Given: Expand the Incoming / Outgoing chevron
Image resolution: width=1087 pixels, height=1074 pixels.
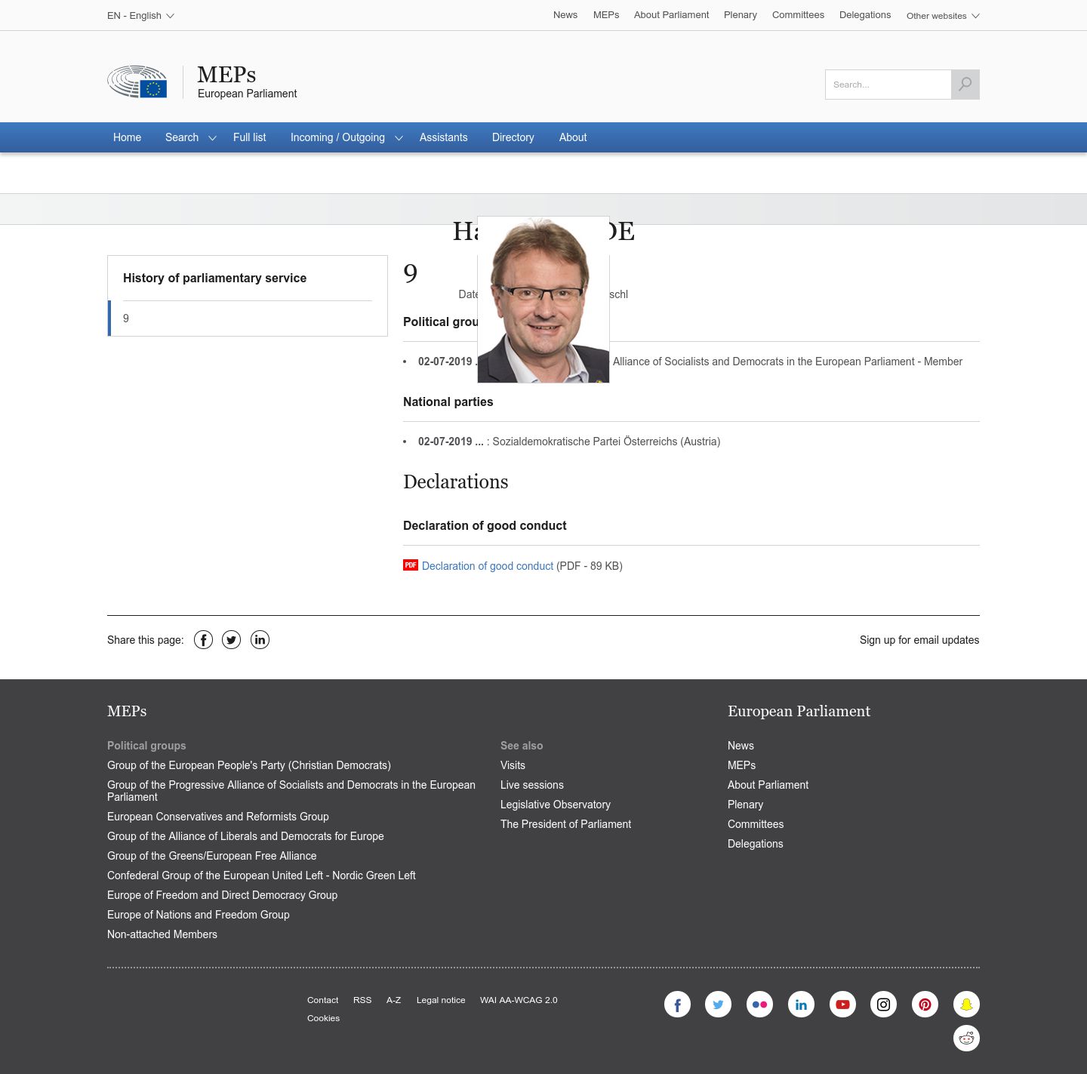Looking at the screenshot, I should click(x=399, y=138).
